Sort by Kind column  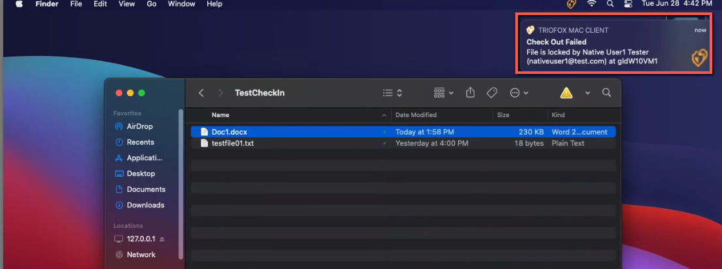558,115
